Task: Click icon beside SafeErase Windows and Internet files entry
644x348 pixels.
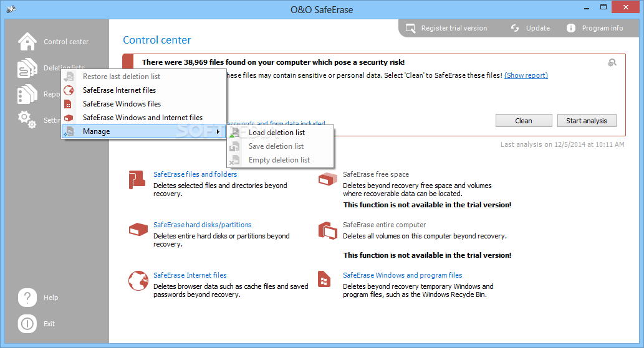Action: (69, 118)
